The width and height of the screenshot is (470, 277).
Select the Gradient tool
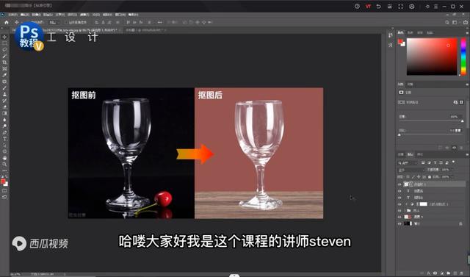pyautogui.click(x=4, y=113)
